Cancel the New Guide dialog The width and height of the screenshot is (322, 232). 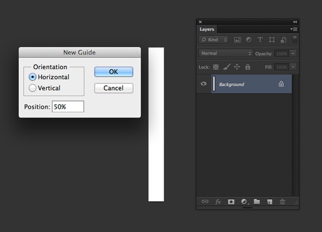pyautogui.click(x=114, y=88)
